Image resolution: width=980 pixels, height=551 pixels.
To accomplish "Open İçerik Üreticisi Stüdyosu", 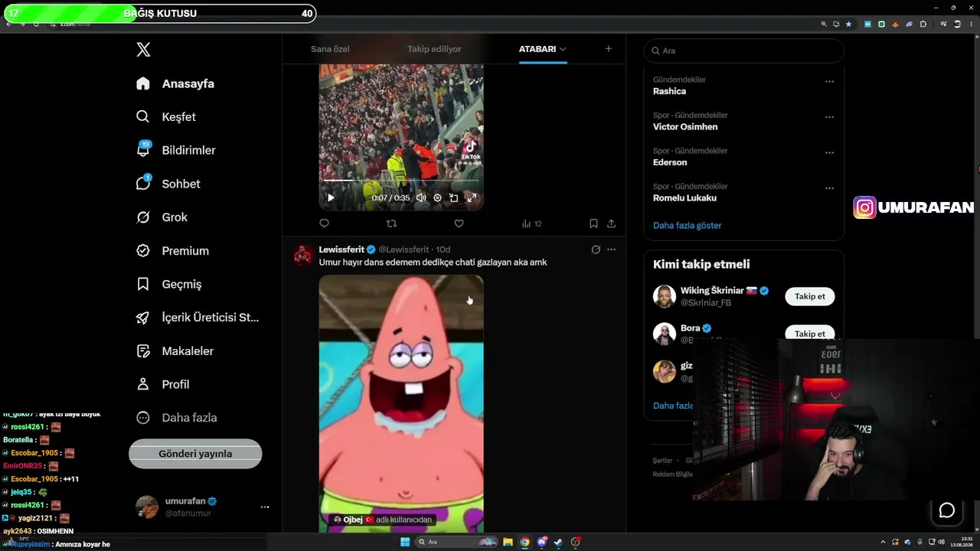I will (198, 318).
